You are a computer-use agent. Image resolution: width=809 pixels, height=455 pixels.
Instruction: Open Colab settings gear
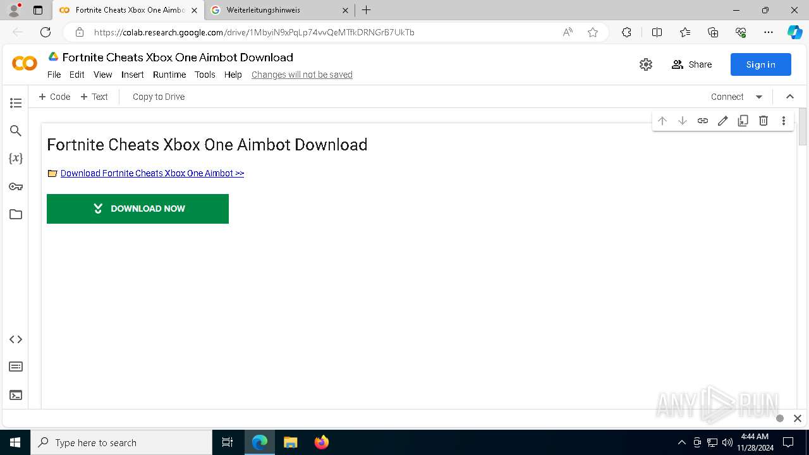(x=646, y=64)
